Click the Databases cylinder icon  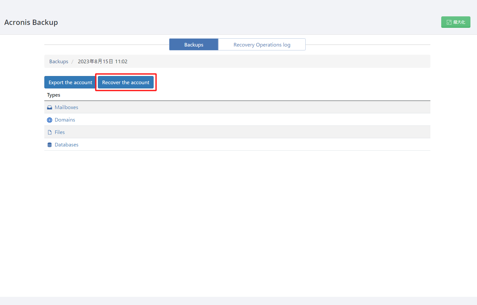50,145
